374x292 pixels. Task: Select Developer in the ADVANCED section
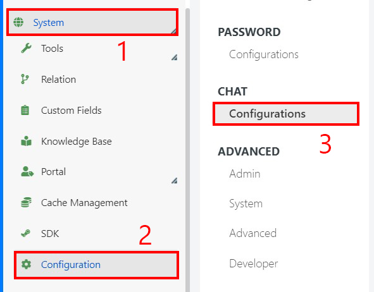pos(254,264)
